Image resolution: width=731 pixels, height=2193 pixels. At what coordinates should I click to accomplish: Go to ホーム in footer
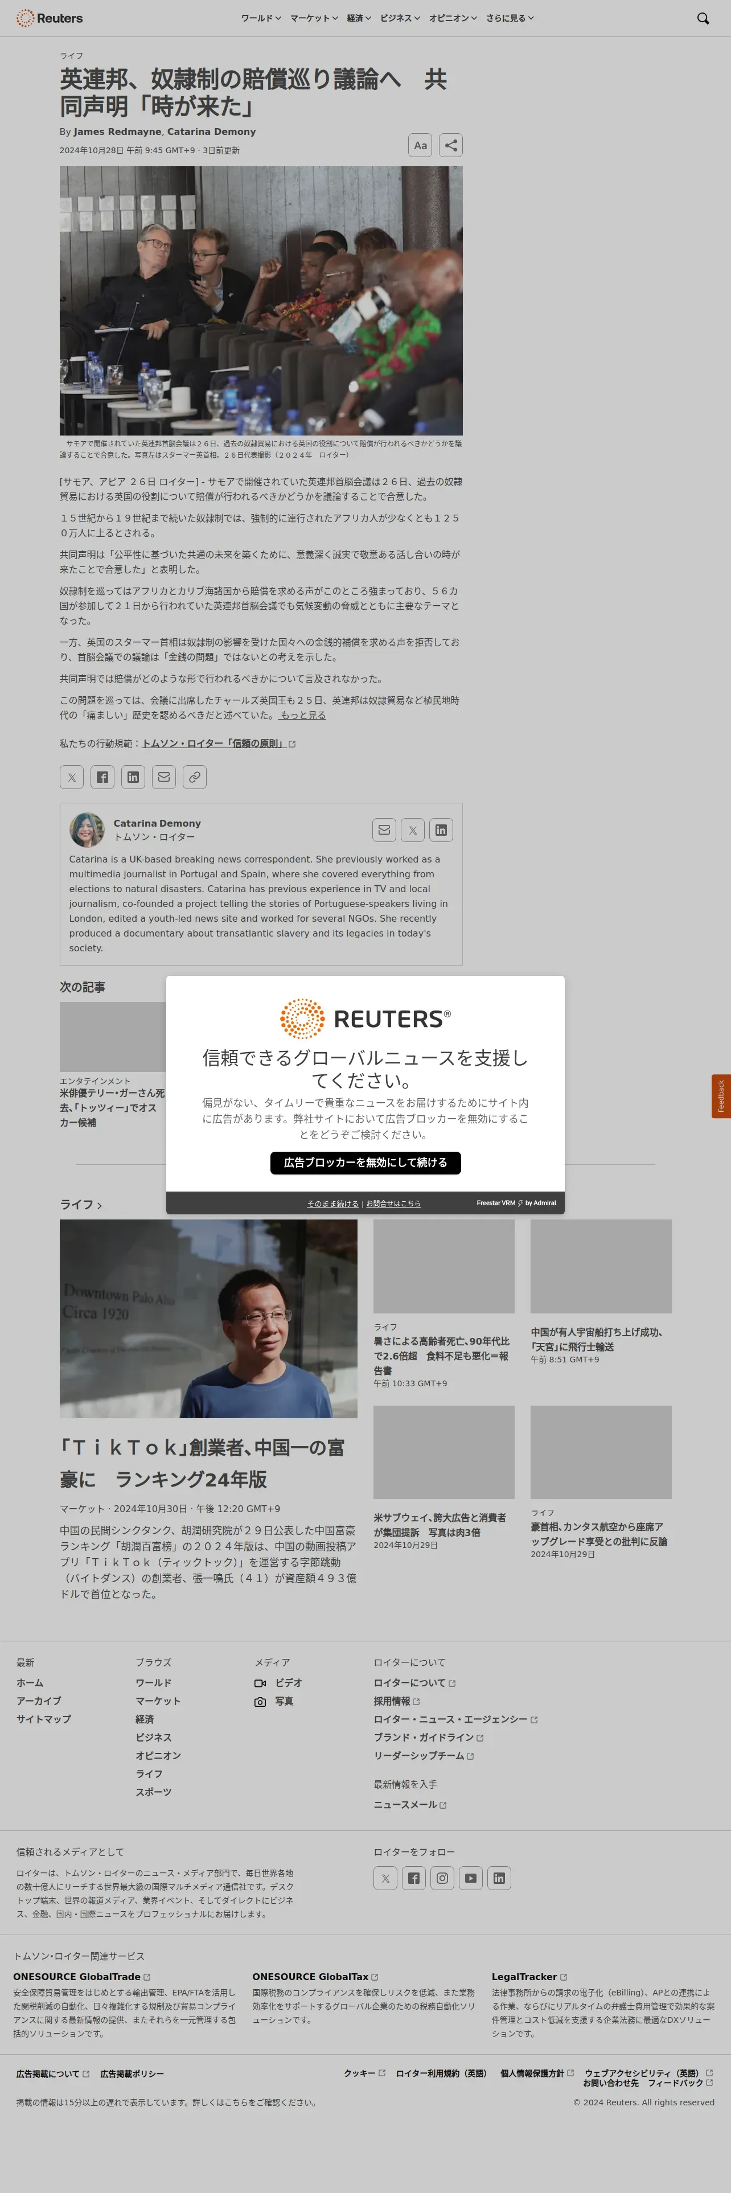click(30, 1683)
